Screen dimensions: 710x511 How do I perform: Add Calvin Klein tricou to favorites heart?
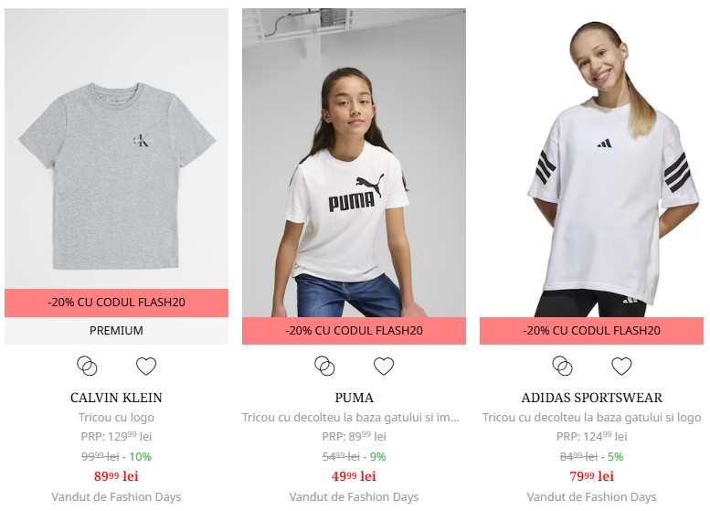[x=146, y=366]
